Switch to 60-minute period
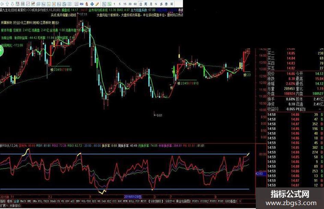 pyautogui.click(x=135, y=4)
